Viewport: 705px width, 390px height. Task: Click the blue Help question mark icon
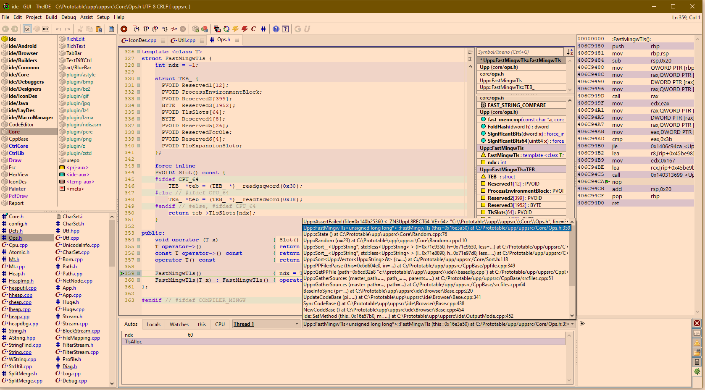click(x=276, y=29)
